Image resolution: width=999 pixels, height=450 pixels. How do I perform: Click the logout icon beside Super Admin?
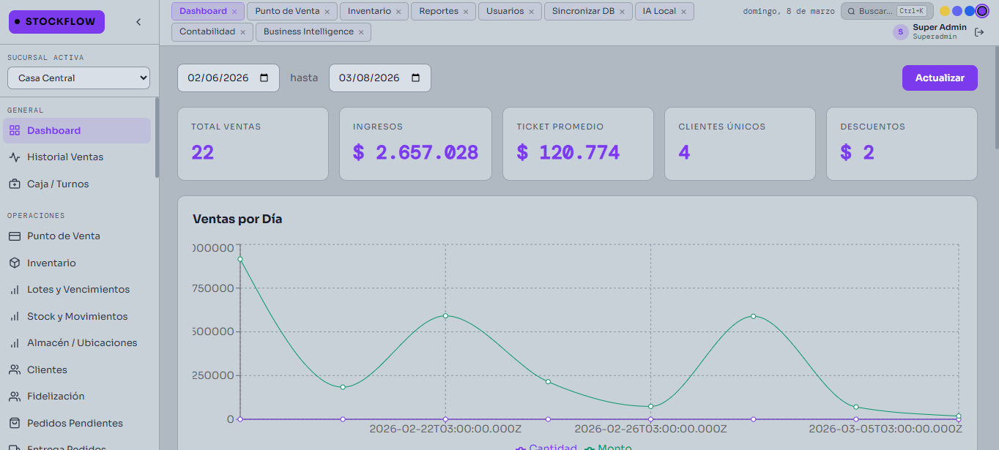click(979, 32)
